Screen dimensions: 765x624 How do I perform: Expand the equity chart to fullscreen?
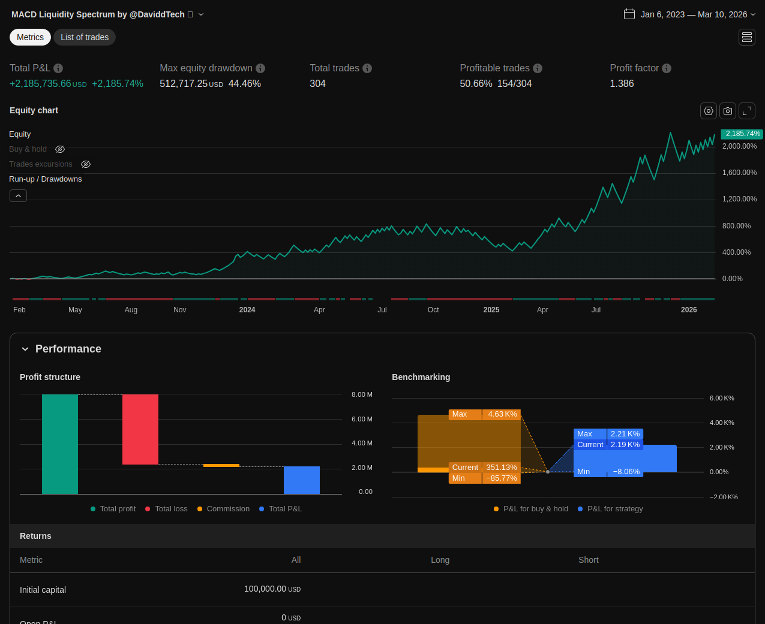pyautogui.click(x=747, y=111)
